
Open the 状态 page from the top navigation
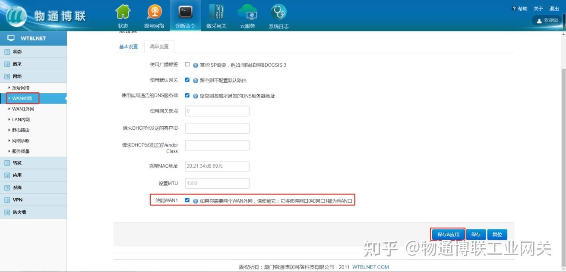pos(123,15)
